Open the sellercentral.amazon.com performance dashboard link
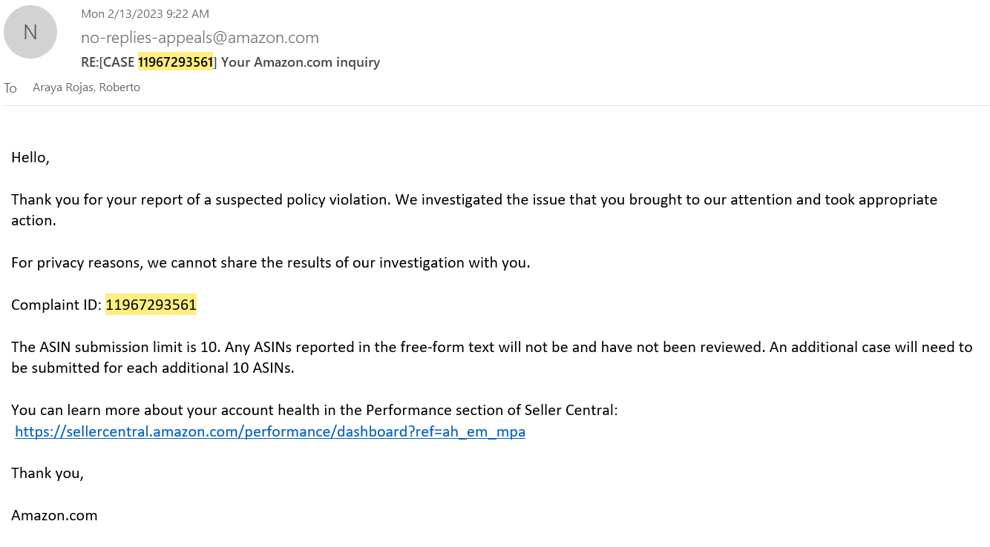The height and width of the screenshot is (547, 990). [270, 431]
